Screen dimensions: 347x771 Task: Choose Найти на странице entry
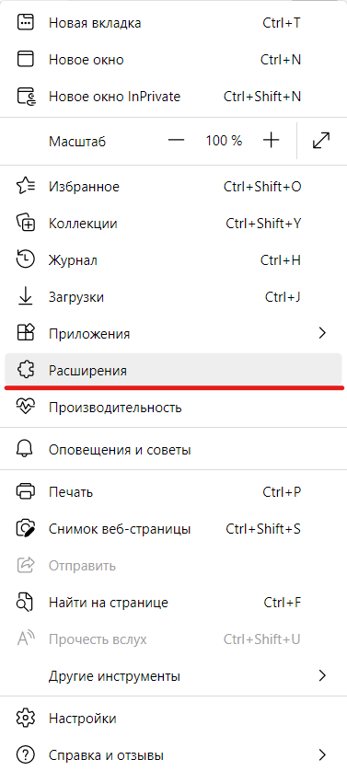(173, 603)
